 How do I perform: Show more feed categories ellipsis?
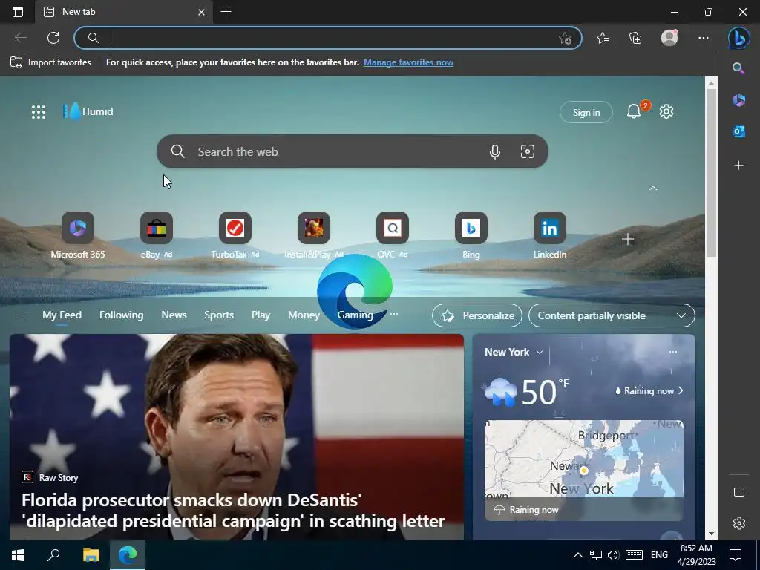click(394, 314)
